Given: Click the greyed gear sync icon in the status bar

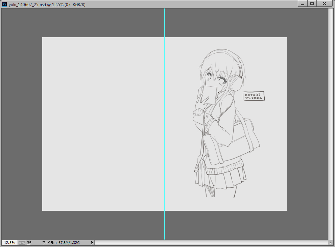Looking at the screenshot, I should [22, 243].
